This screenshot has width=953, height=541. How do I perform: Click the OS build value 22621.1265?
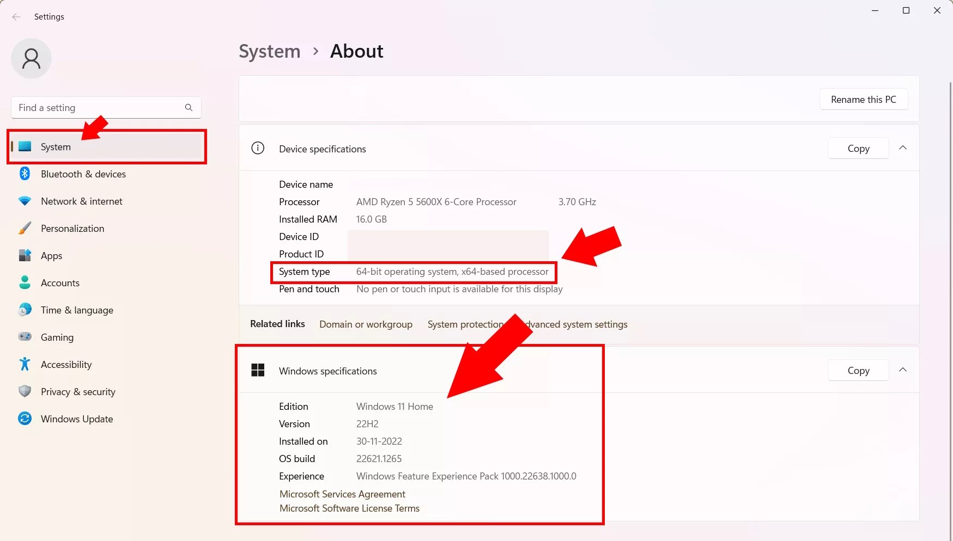379,459
